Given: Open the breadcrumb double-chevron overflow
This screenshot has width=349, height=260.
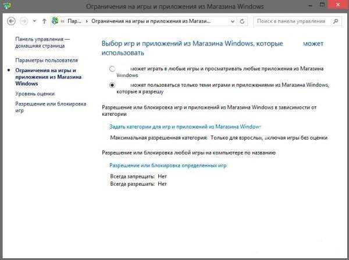Looking at the screenshot, I should click(x=63, y=21).
